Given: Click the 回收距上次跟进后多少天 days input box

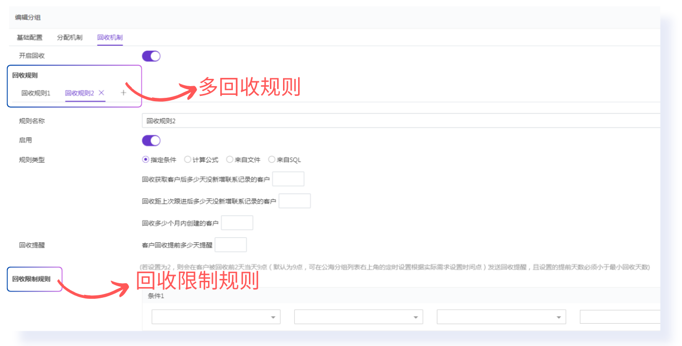Looking at the screenshot, I should (295, 201).
